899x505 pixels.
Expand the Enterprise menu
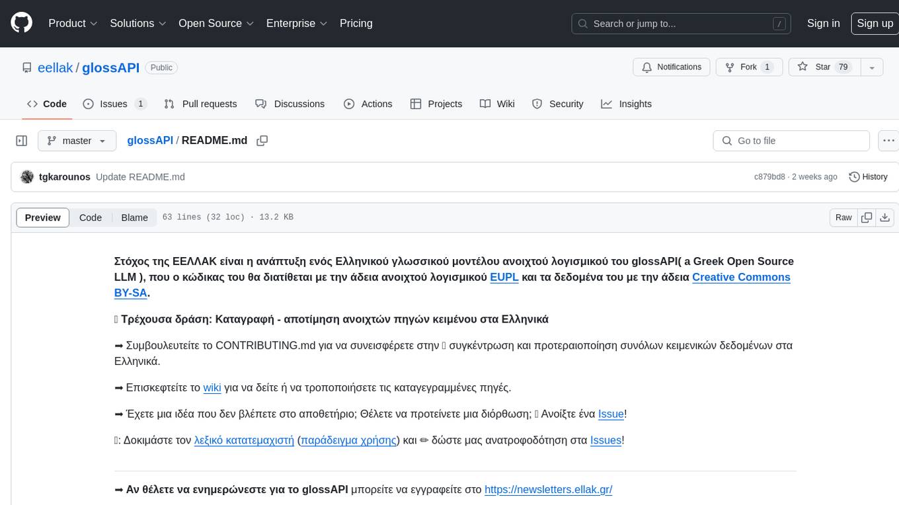[x=297, y=23]
